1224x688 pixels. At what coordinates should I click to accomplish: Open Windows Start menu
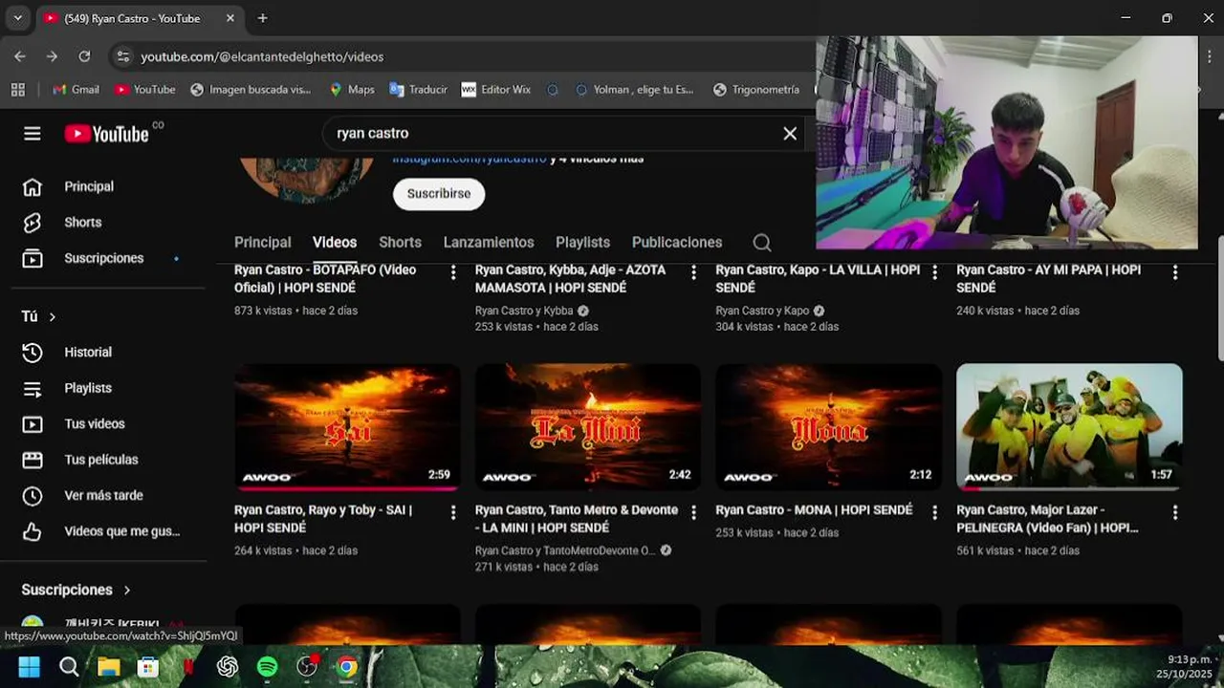coord(30,667)
